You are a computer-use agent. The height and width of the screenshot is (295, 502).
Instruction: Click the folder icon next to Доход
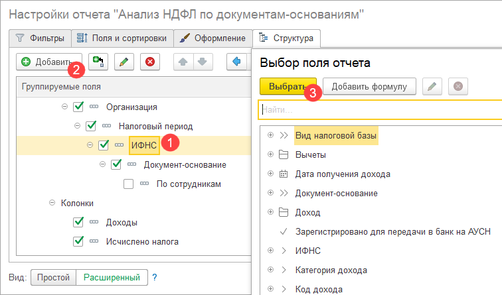pyautogui.click(x=284, y=212)
